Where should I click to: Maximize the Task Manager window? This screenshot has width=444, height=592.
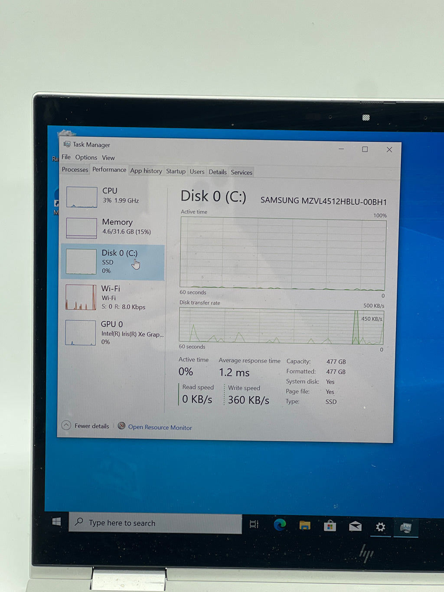coord(365,149)
